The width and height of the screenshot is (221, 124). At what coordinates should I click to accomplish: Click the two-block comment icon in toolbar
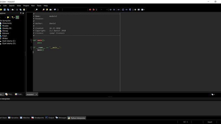pos(118,10)
